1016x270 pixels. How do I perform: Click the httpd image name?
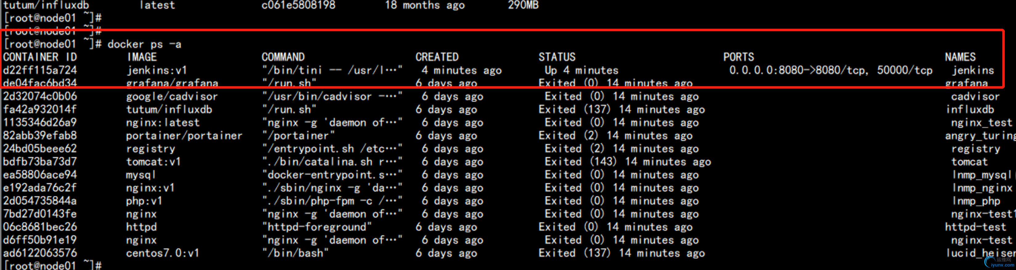click(x=141, y=227)
